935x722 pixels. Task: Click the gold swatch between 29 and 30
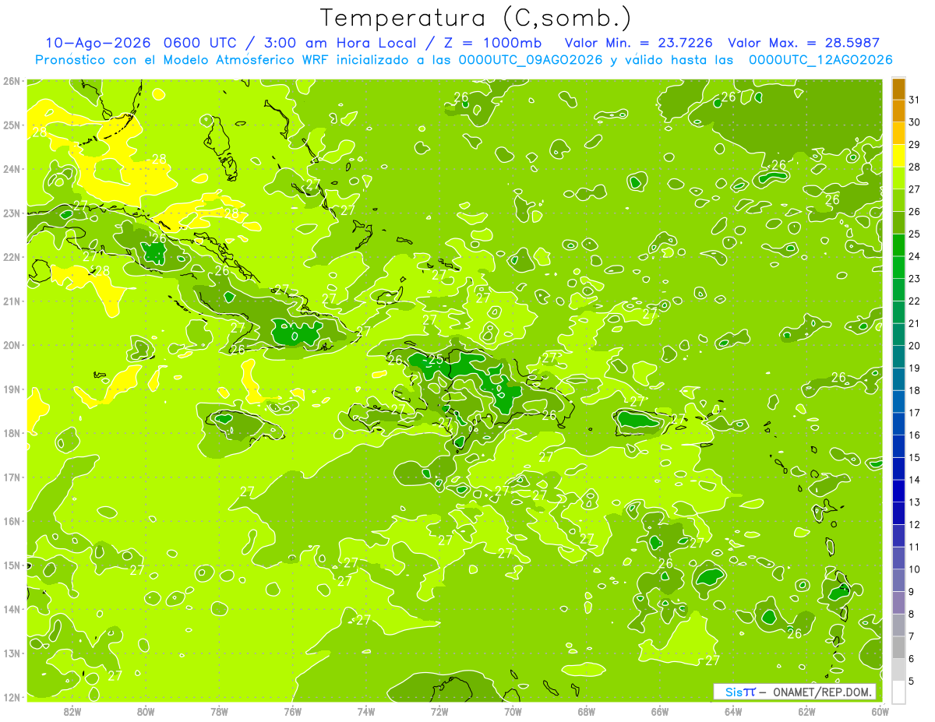click(x=898, y=133)
